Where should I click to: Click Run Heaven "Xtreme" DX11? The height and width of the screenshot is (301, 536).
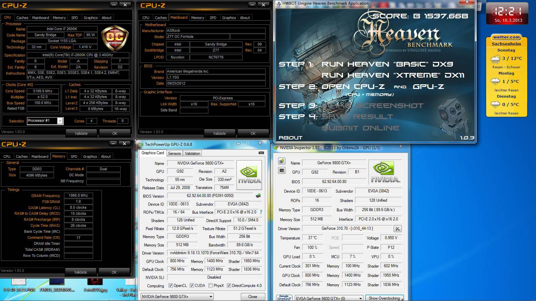[x=393, y=75]
